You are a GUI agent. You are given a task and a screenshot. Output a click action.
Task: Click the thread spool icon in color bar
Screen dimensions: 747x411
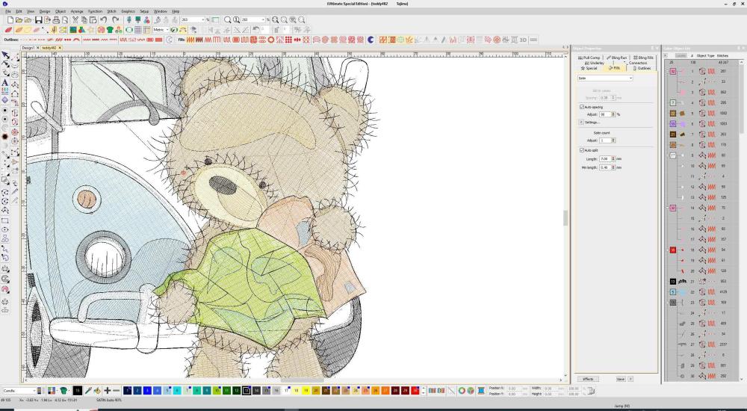pos(480,391)
